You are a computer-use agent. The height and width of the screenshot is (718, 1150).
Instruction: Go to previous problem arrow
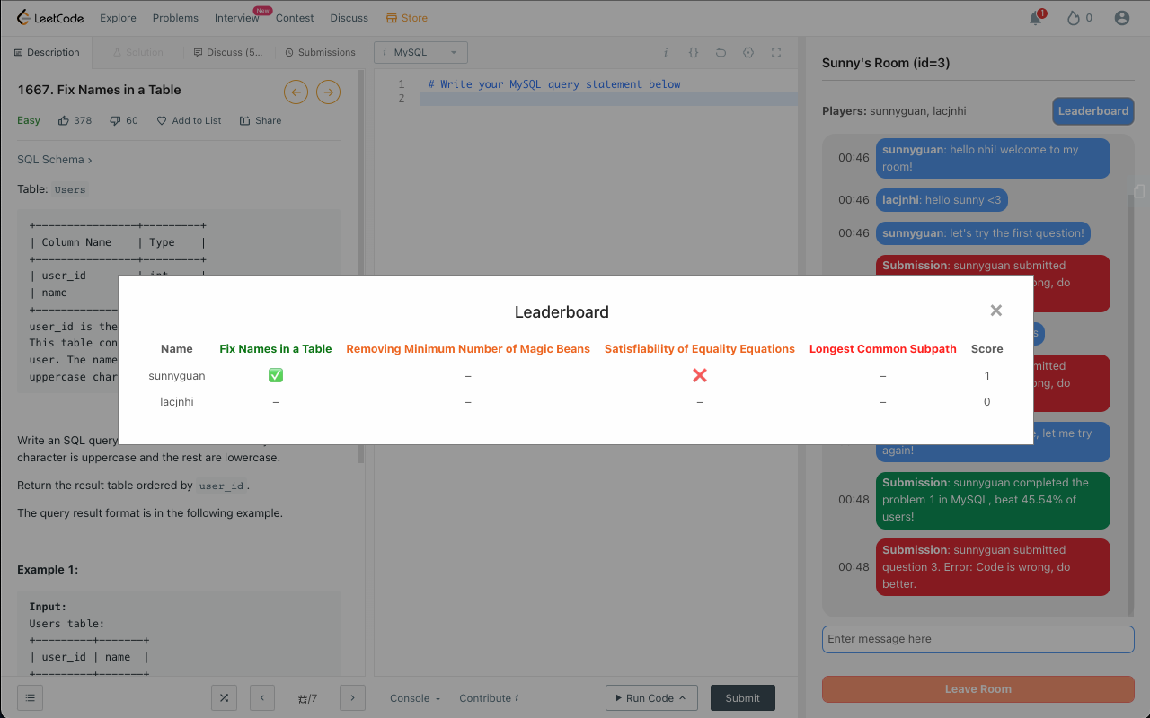pyautogui.click(x=296, y=92)
